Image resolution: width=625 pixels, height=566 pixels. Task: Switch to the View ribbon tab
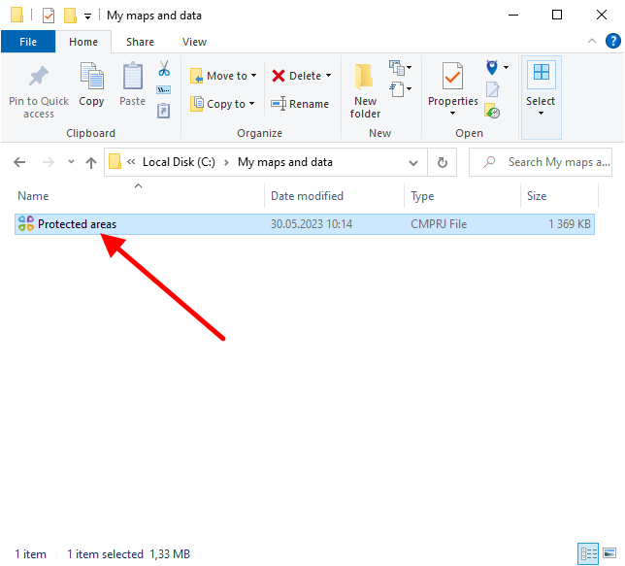tap(194, 42)
